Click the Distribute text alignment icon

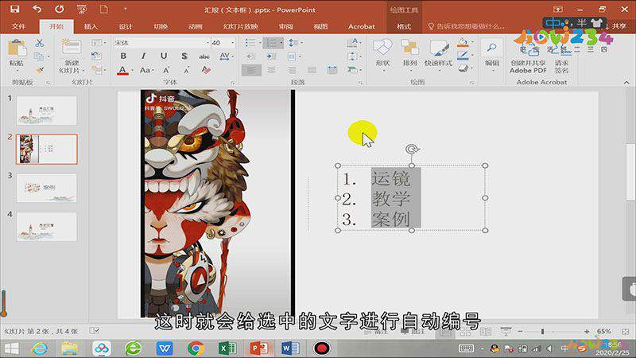tap(332, 70)
